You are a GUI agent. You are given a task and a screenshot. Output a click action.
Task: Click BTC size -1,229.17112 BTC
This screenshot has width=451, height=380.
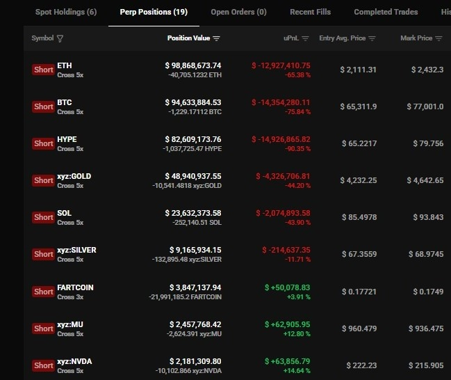point(195,112)
